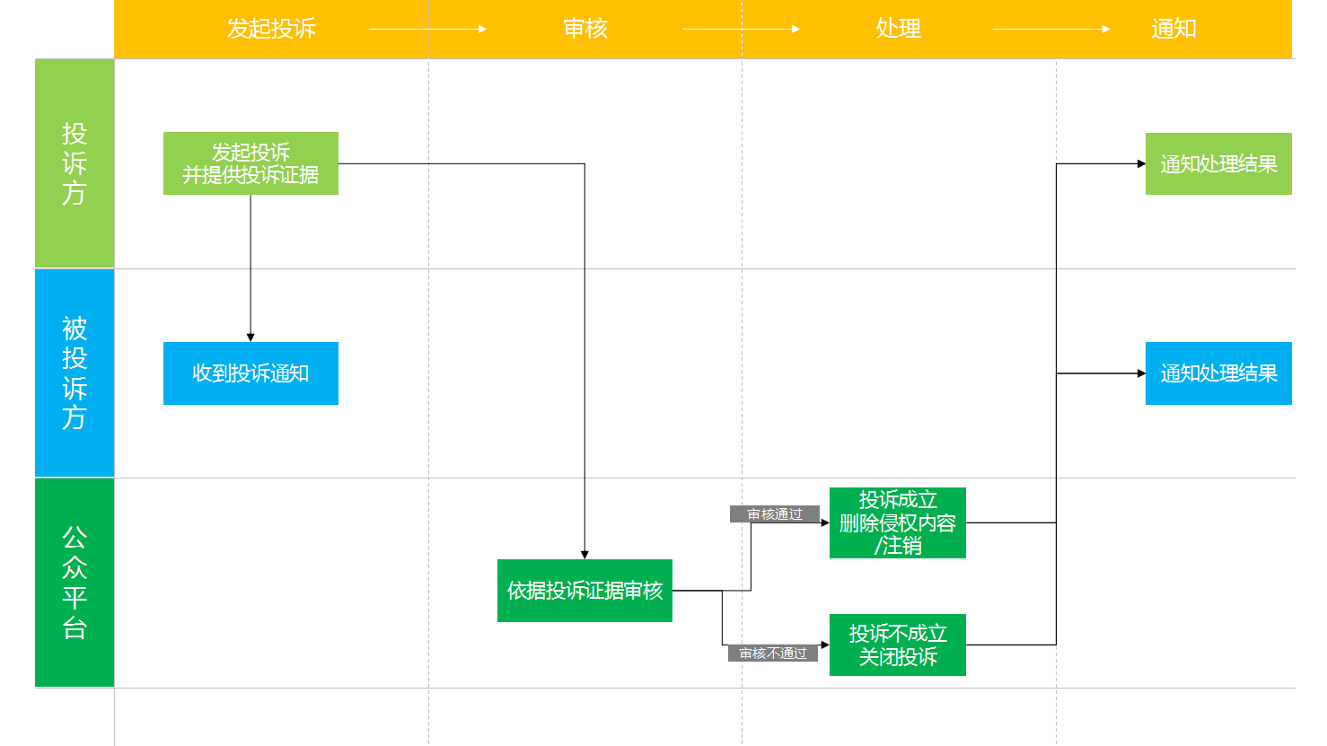Select the 发起投诉 header stage
The width and height of the screenshot is (1327, 746).
point(271,29)
